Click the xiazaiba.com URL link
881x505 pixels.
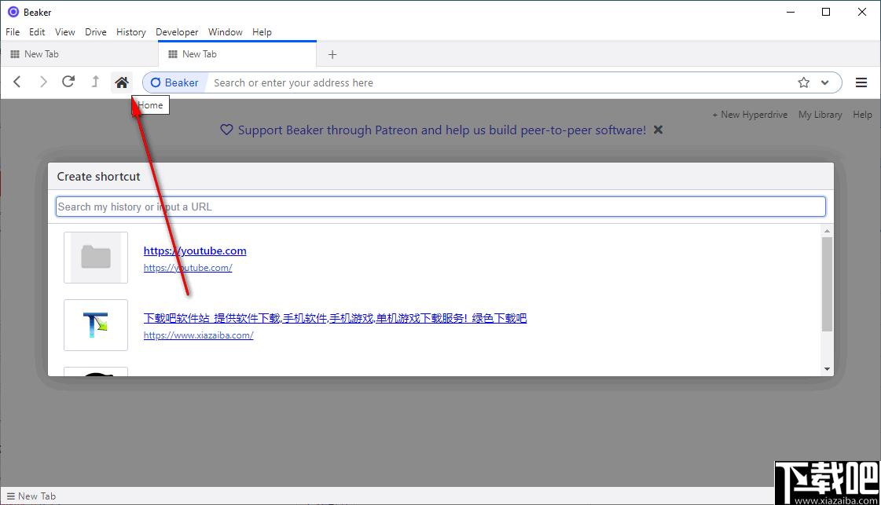[198, 335]
